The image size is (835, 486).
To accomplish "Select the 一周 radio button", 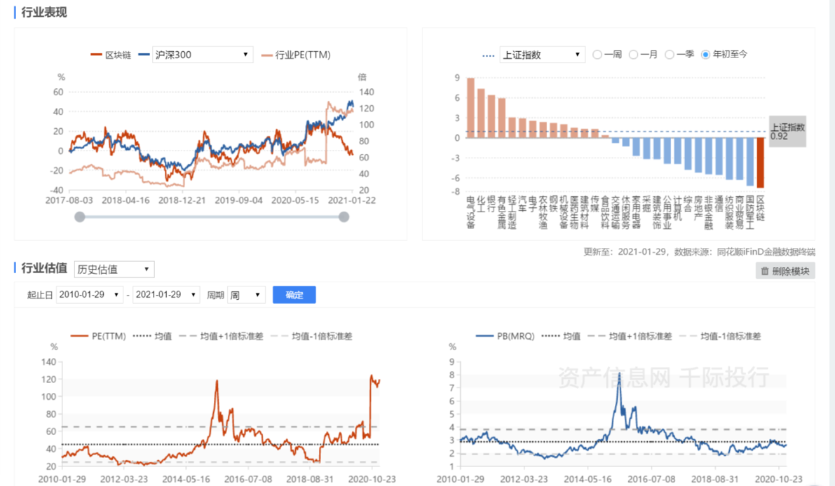I will (597, 55).
